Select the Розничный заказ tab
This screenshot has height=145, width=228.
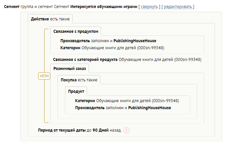(x=70, y=68)
